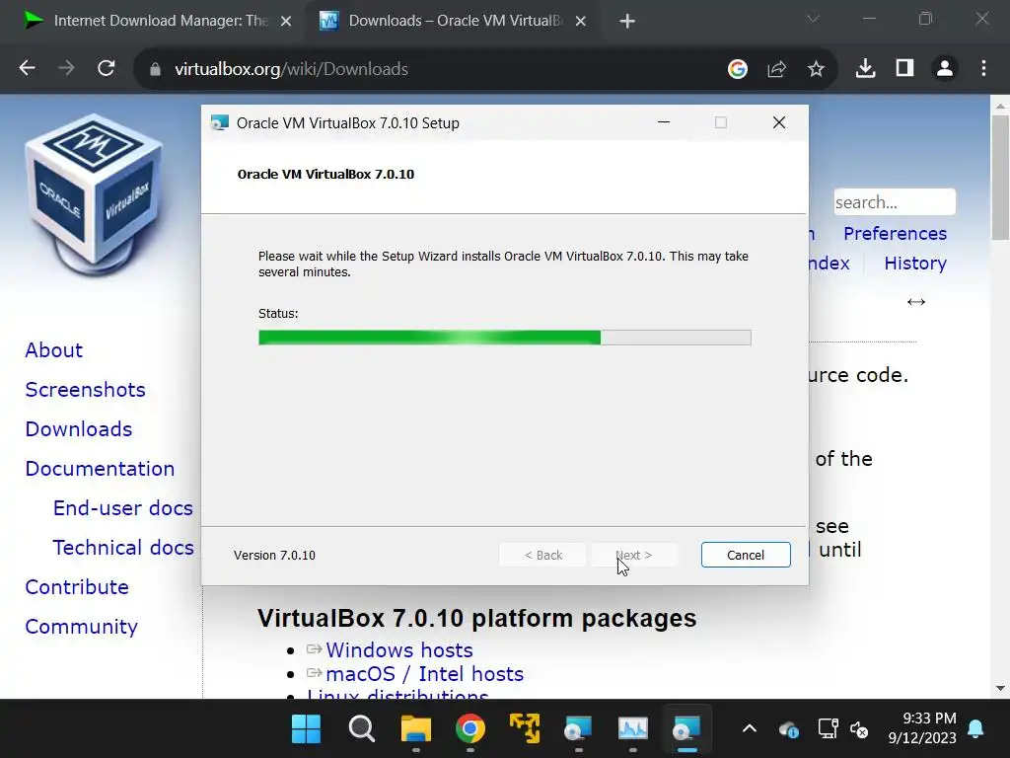Open Chrome downloads tray icon
Image resolution: width=1010 pixels, height=758 pixels.
[x=866, y=68]
